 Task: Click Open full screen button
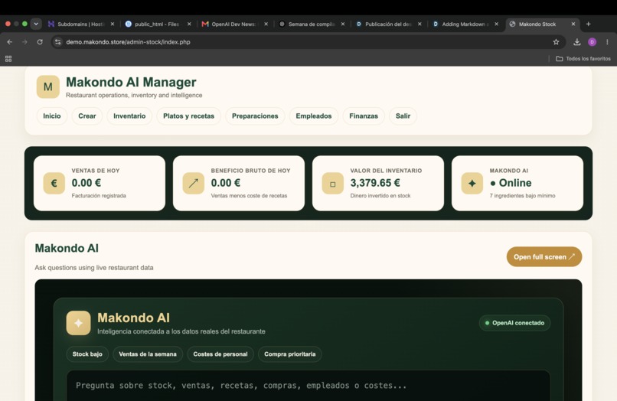[544, 257]
